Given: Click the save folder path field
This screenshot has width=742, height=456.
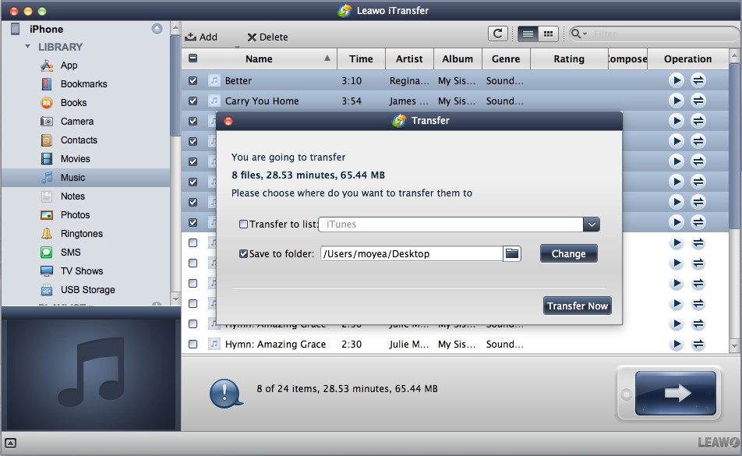Looking at the screenshot, I should point(411,253).
